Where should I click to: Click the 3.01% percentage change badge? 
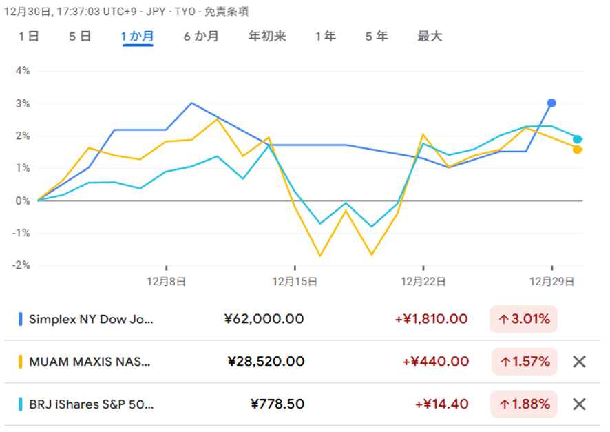click(x=523, y=319)
